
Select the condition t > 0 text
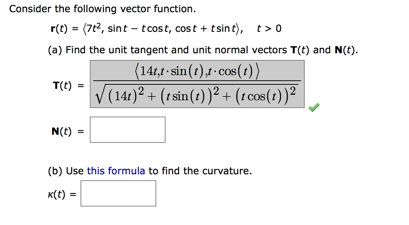(268, 28)
